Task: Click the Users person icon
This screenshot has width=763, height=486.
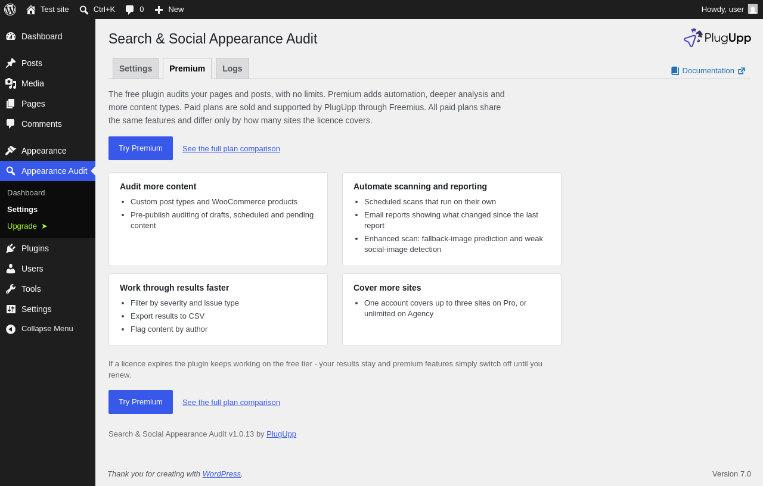Action: (x=11, y=269)
